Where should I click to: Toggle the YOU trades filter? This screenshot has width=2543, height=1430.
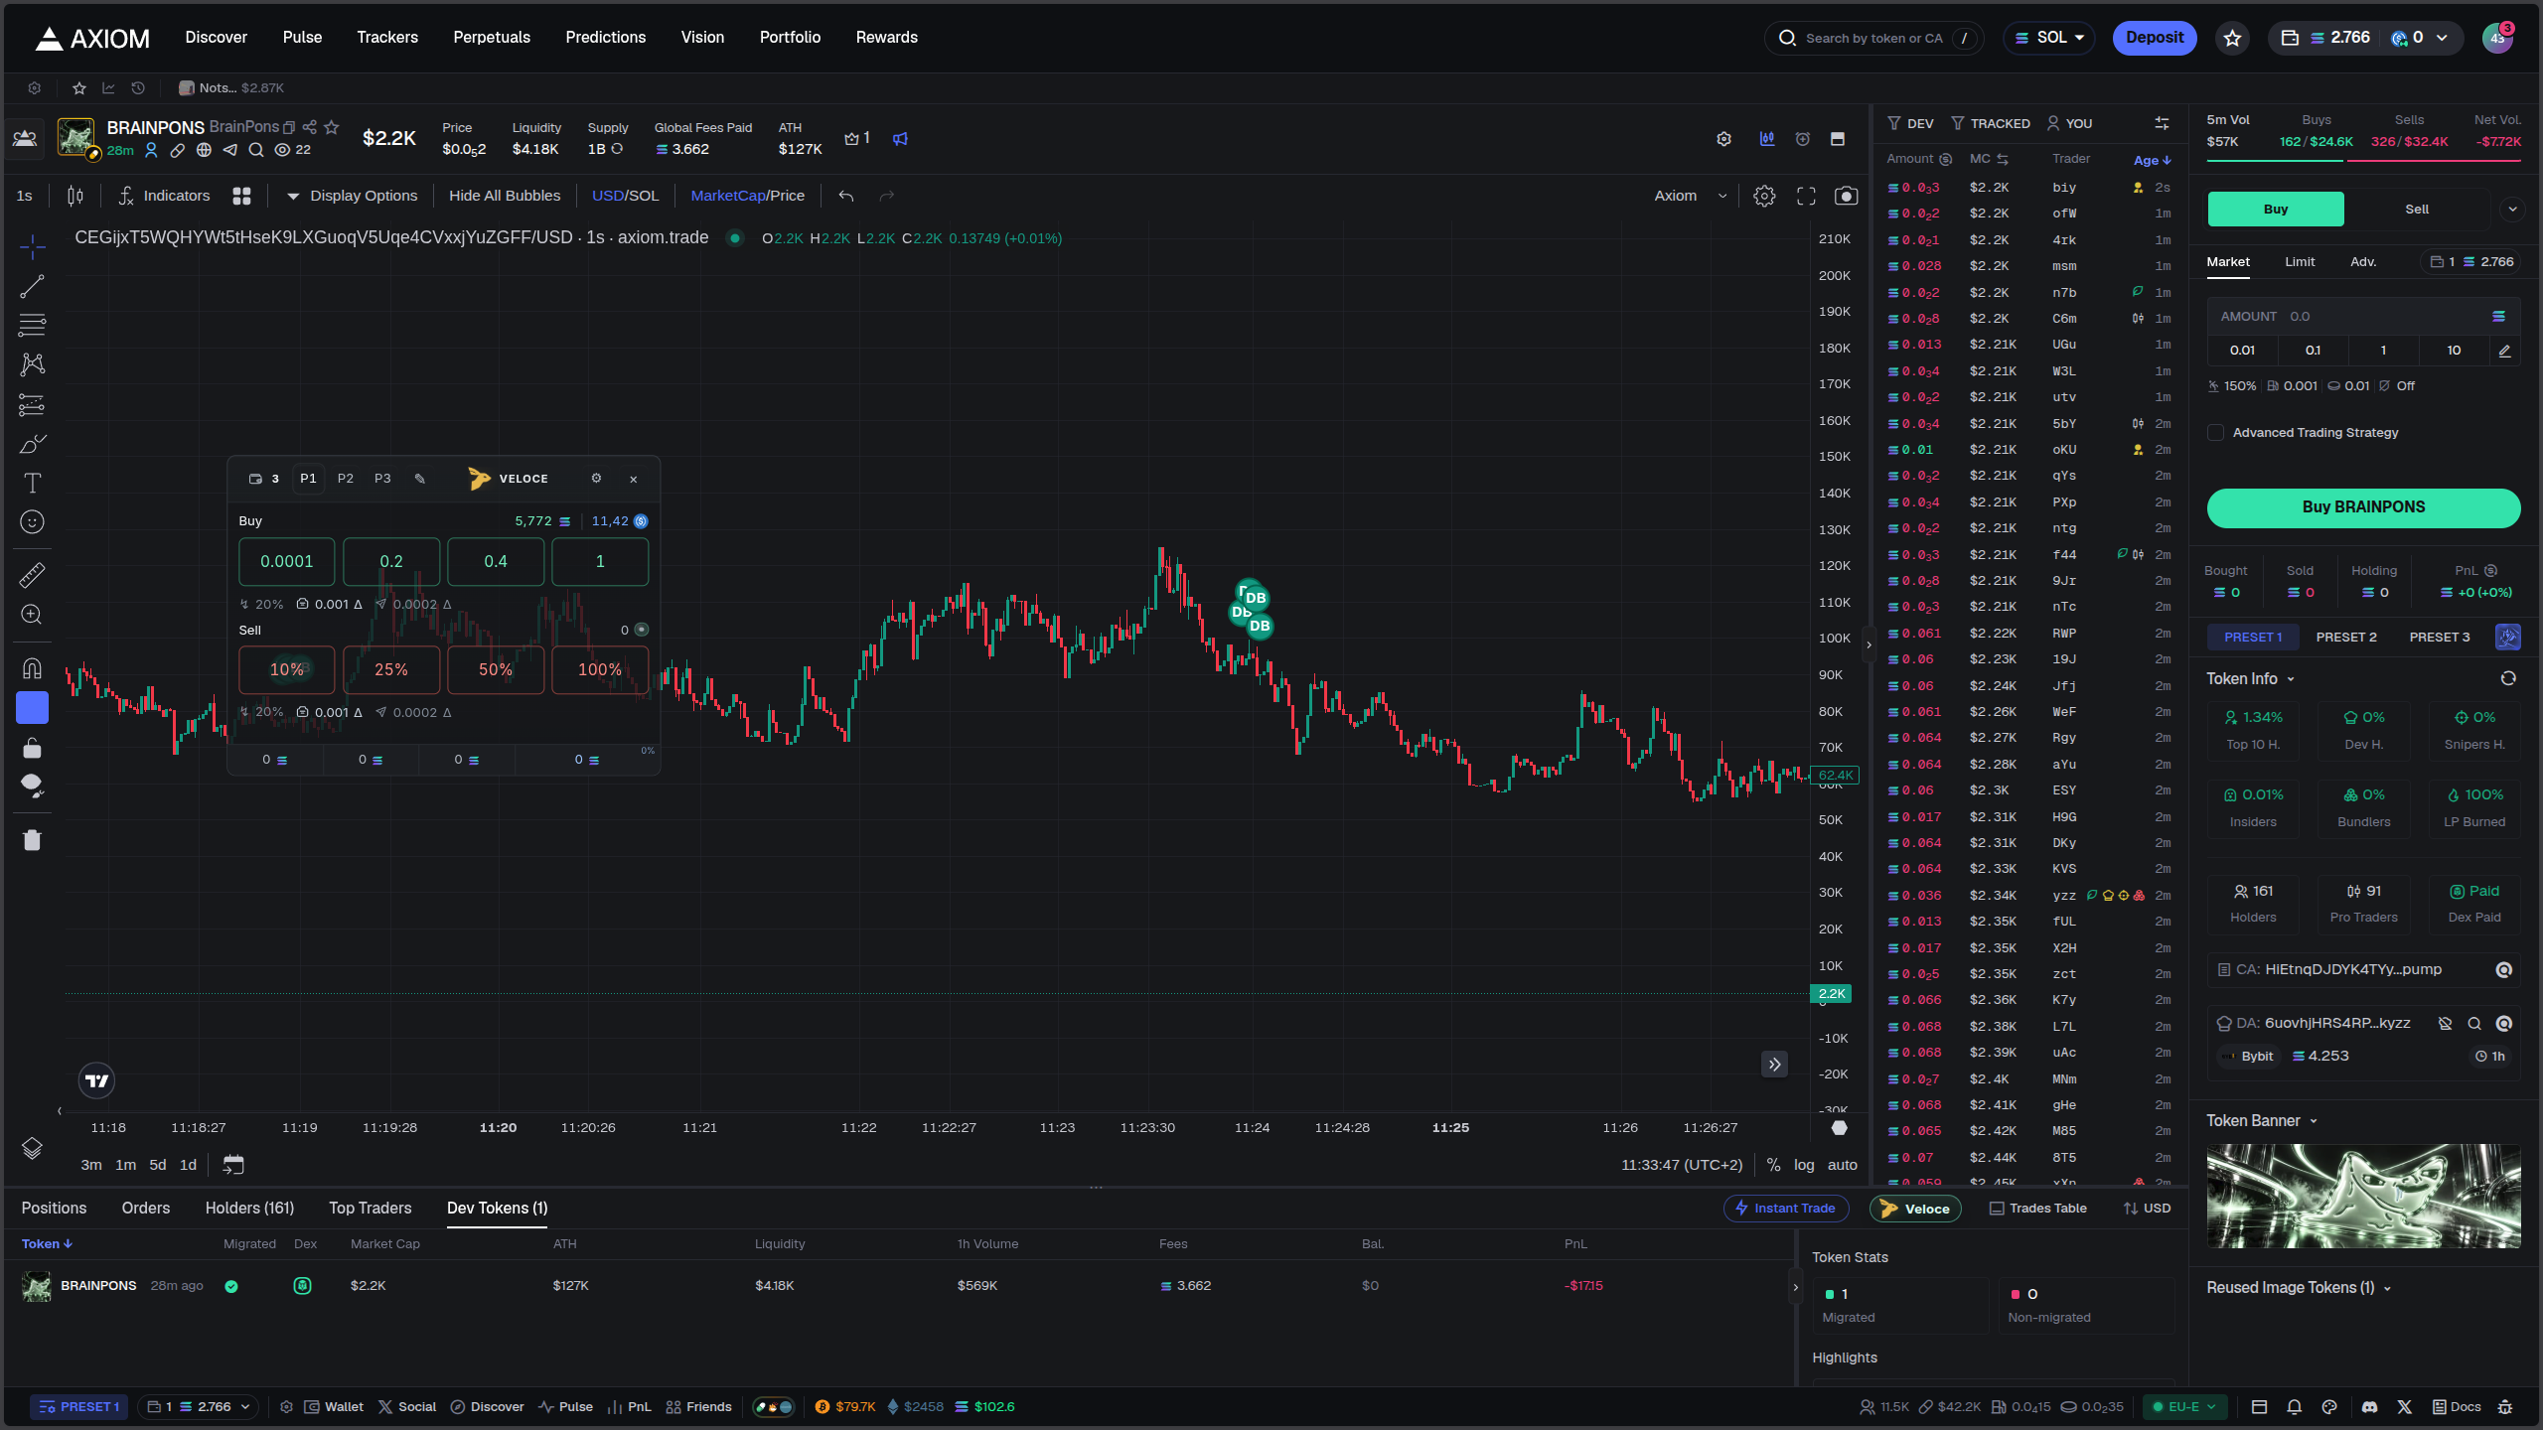2070,123
